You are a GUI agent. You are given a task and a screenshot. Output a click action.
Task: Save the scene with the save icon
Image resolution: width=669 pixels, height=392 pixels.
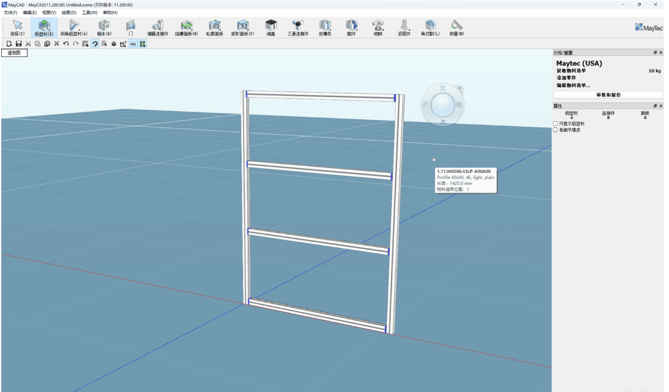19,43
